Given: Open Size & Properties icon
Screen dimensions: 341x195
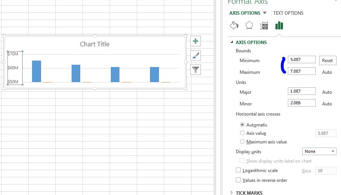Looking at the screenshot, I should pos(264,26).
